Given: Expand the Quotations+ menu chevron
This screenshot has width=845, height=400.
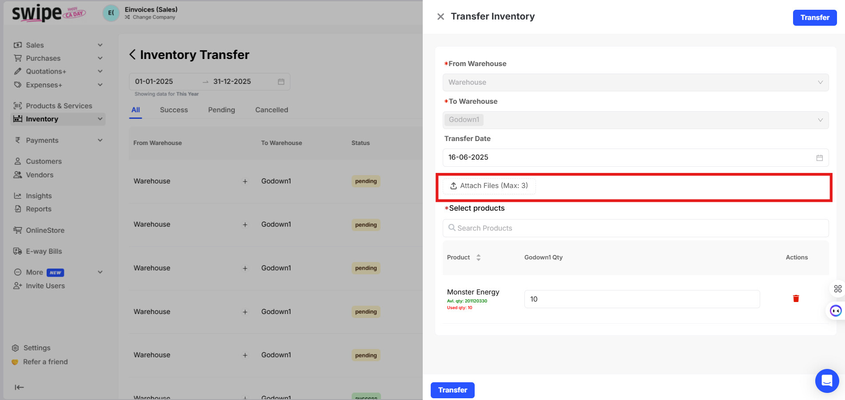Looking at the screenshot, I should (100, 71).
